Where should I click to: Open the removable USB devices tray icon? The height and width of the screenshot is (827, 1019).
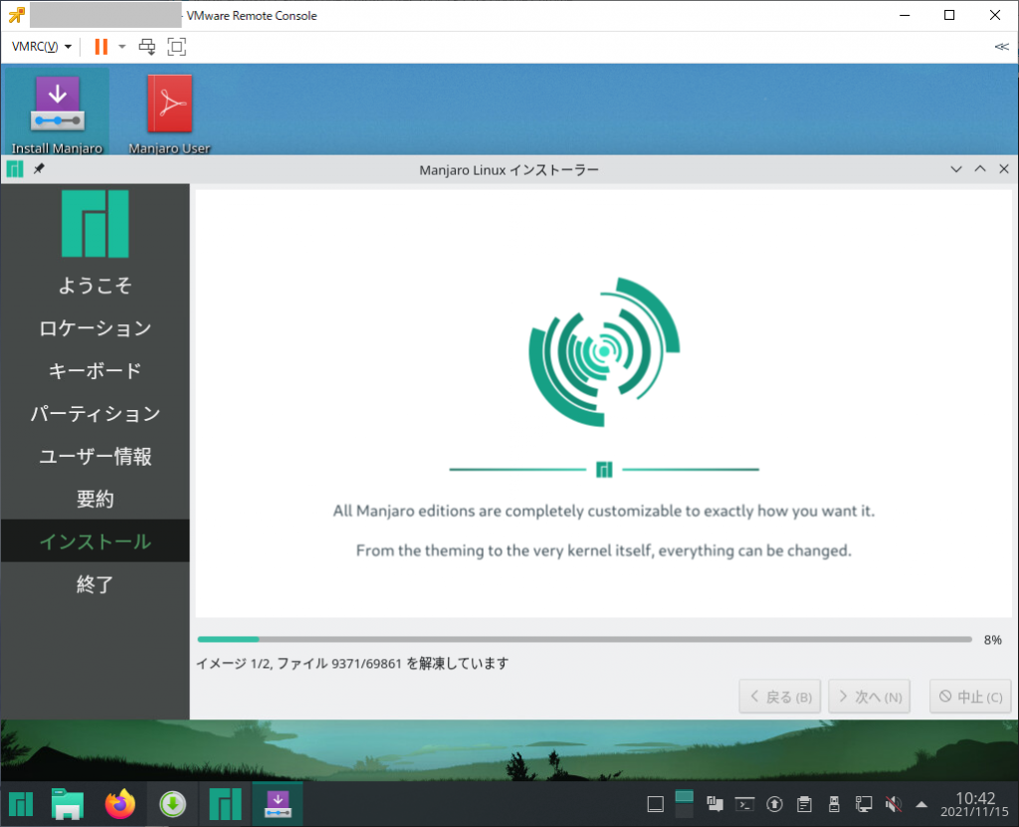click(835, 804)
